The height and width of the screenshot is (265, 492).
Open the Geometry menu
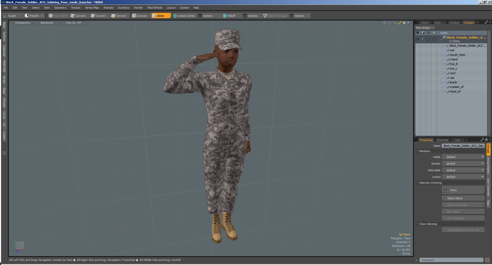tap(60, 8)
